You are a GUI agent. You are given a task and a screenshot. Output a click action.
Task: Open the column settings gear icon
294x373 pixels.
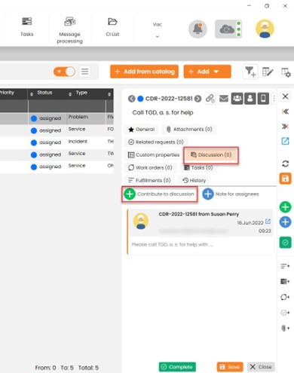tap(286, 72)
